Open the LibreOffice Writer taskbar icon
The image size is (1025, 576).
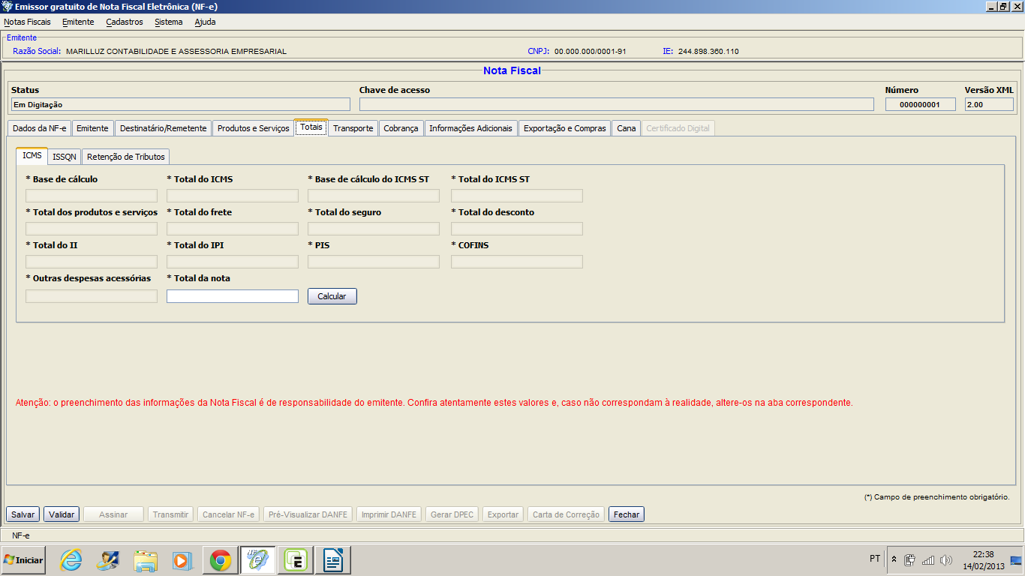tap(333, 560)
